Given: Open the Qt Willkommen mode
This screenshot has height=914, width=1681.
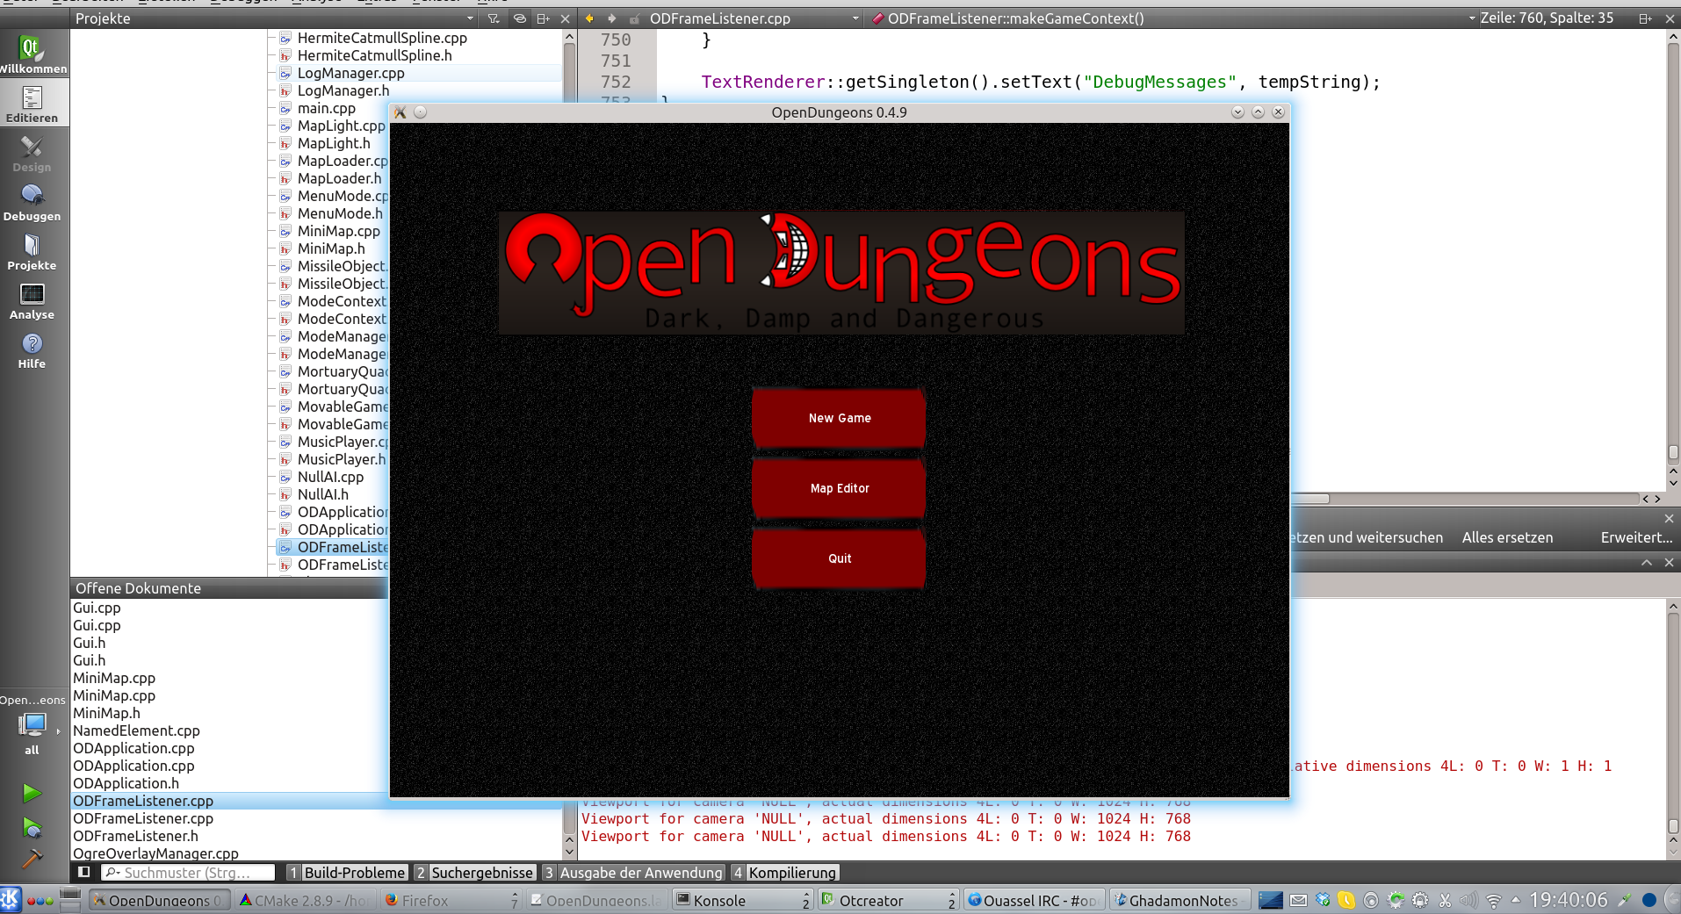Looking at the screenshot, I should pos(32,54).
